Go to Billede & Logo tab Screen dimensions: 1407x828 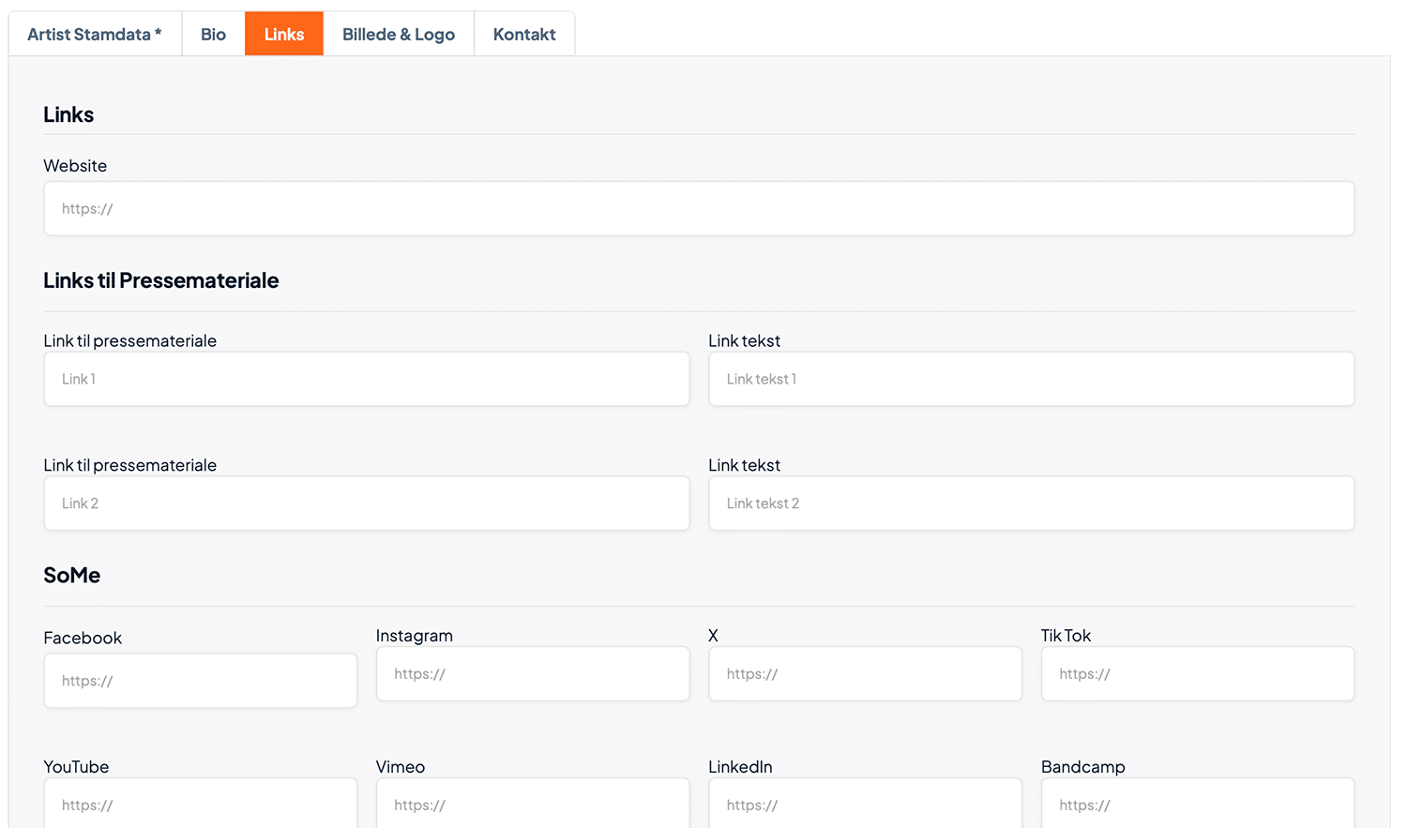click(399, 35)
